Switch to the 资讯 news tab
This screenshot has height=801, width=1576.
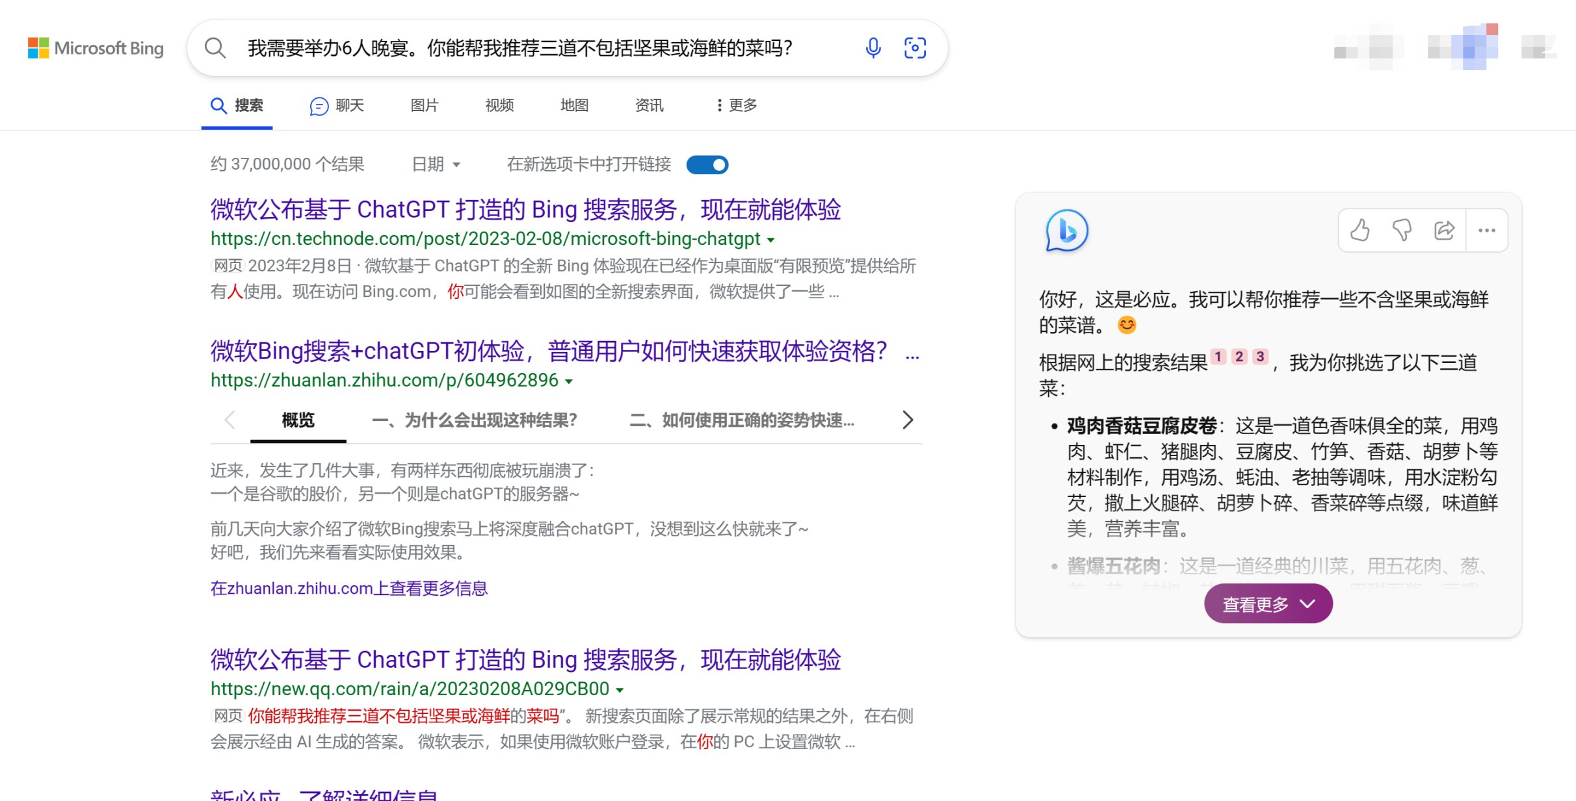point(649,105)
